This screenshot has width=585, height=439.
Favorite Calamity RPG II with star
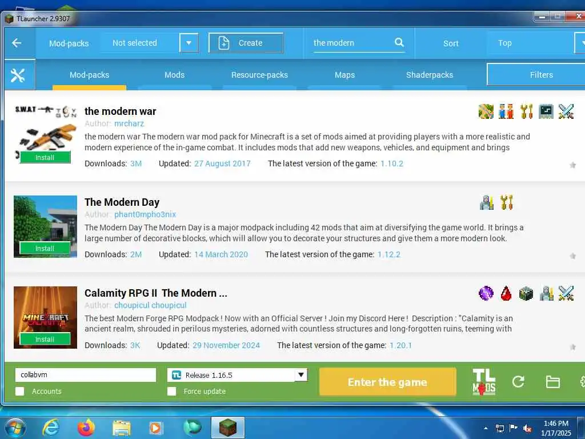(x=572, y=347)
